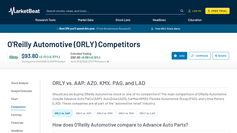Click the Extended Trading label
237x133 pixels.
click(x=81, y=54)
